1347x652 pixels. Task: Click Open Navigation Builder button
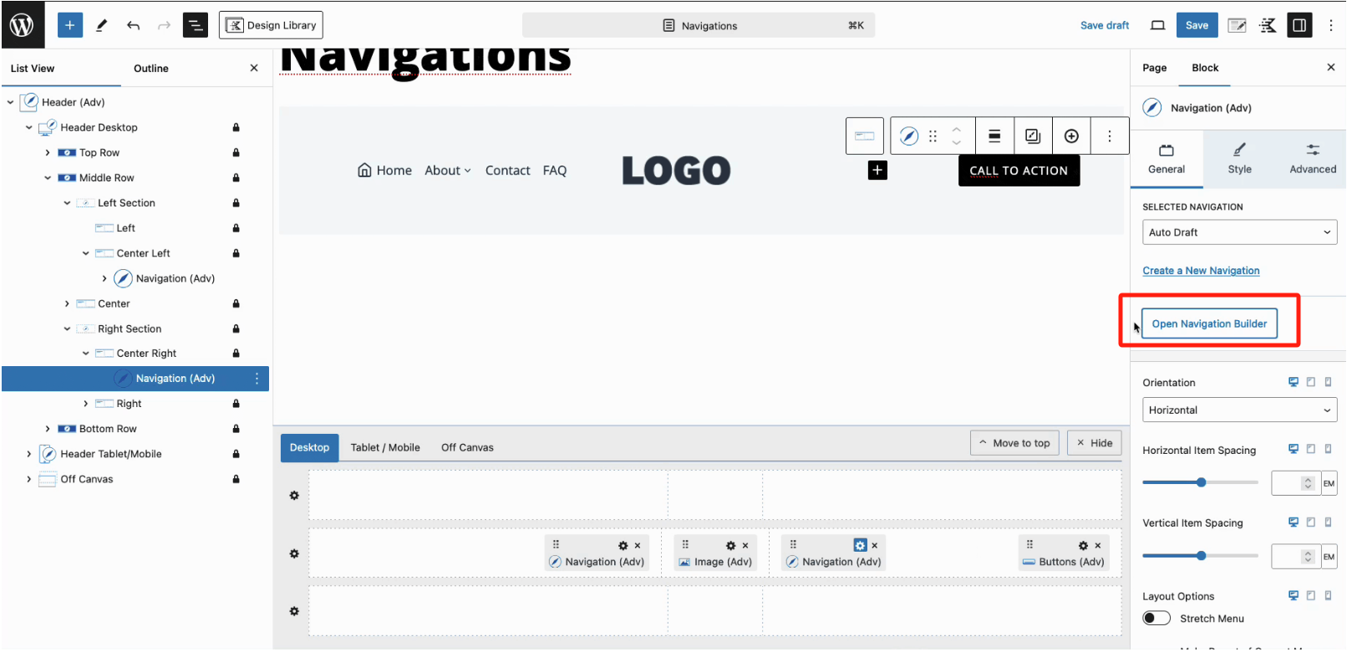point(1209,324)
